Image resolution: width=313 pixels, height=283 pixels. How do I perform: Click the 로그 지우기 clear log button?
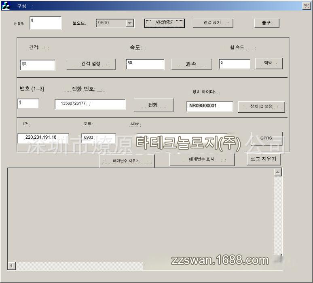264,159
